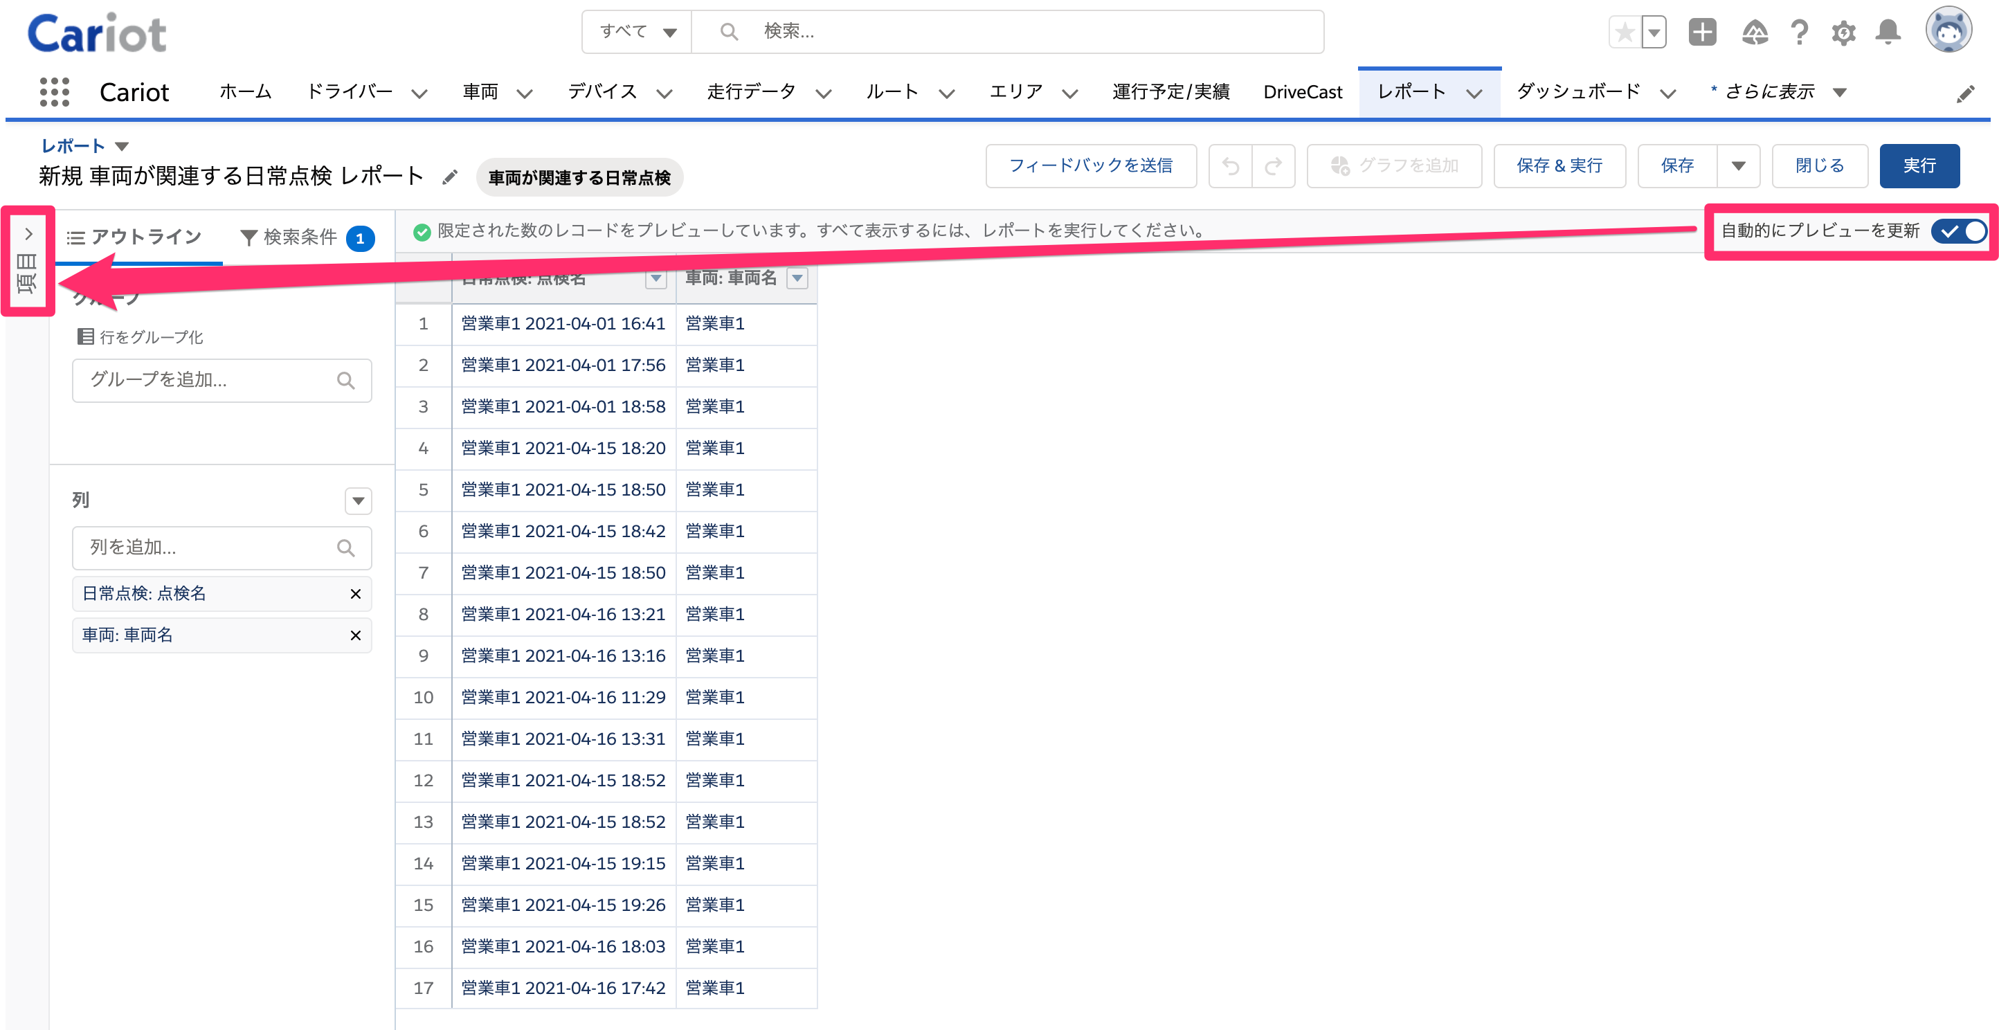This screenshot has height=1030, width=1999.
Task: Open record 営業車1 2021-04-15 18:20
Action: click(563, 449)
